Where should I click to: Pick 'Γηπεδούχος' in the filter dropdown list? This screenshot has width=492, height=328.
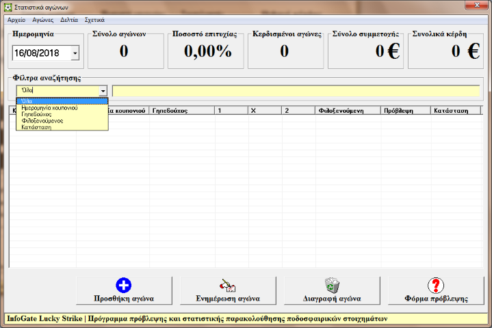click(x=62, y=114)
